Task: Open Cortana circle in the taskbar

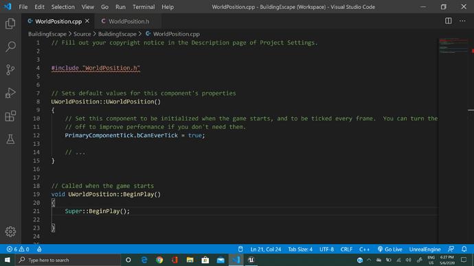Action: [128, 260]
